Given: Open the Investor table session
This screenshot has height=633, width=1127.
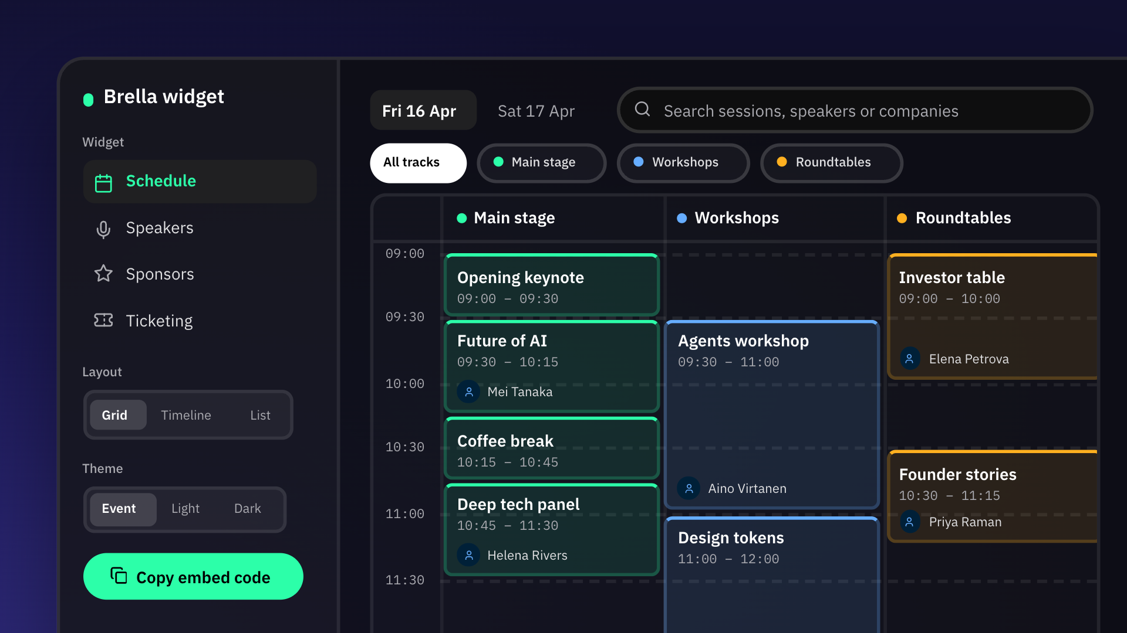Looking at the screenshot, I should pyautogui.click(x=992, y=316).
